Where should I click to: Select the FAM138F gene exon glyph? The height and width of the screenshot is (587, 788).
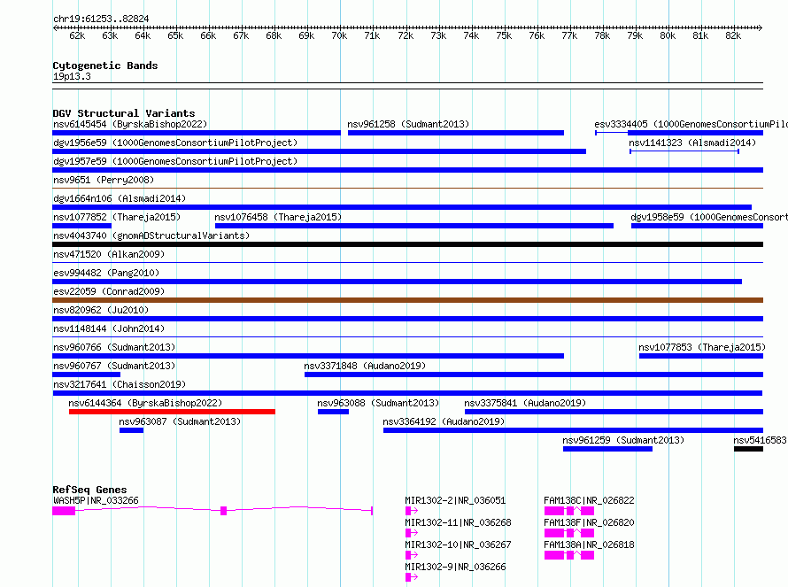tap(569, 533)
